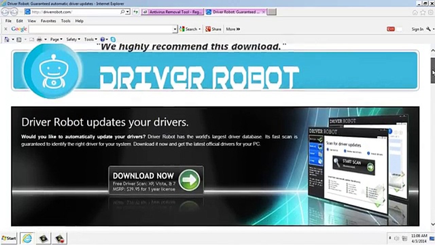Open the Help menu

(79, 21)
